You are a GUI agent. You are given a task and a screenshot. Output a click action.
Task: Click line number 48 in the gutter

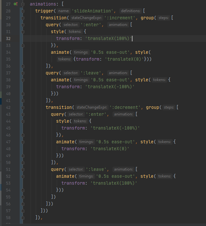[x=8, y=149]
